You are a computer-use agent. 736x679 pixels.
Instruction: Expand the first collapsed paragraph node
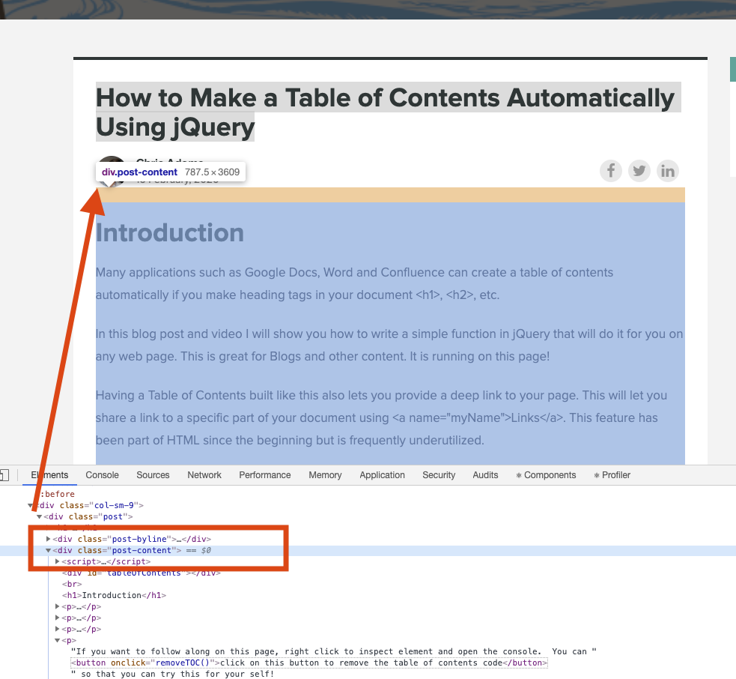point(57,606)
